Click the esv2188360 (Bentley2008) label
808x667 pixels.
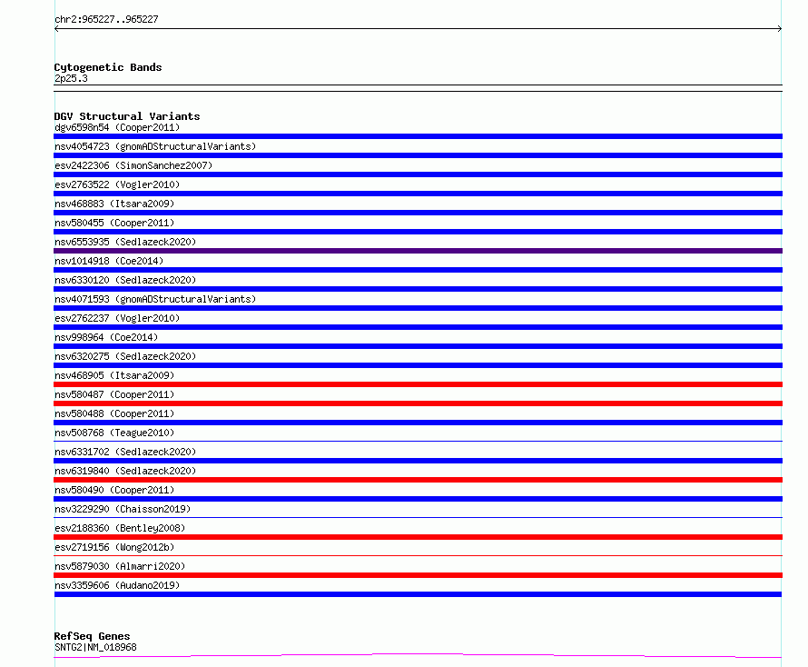[120, 528]
